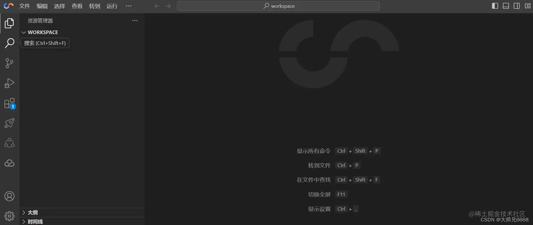Open the Extensions view with badge 1

(9, 103)
